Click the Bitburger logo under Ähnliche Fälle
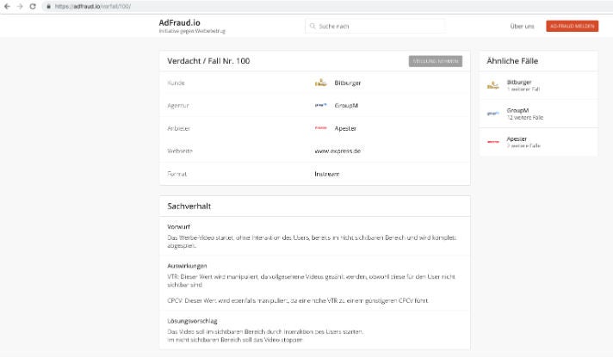The height and width of the screenshot is (357, 613). click(x=493, y=85)
